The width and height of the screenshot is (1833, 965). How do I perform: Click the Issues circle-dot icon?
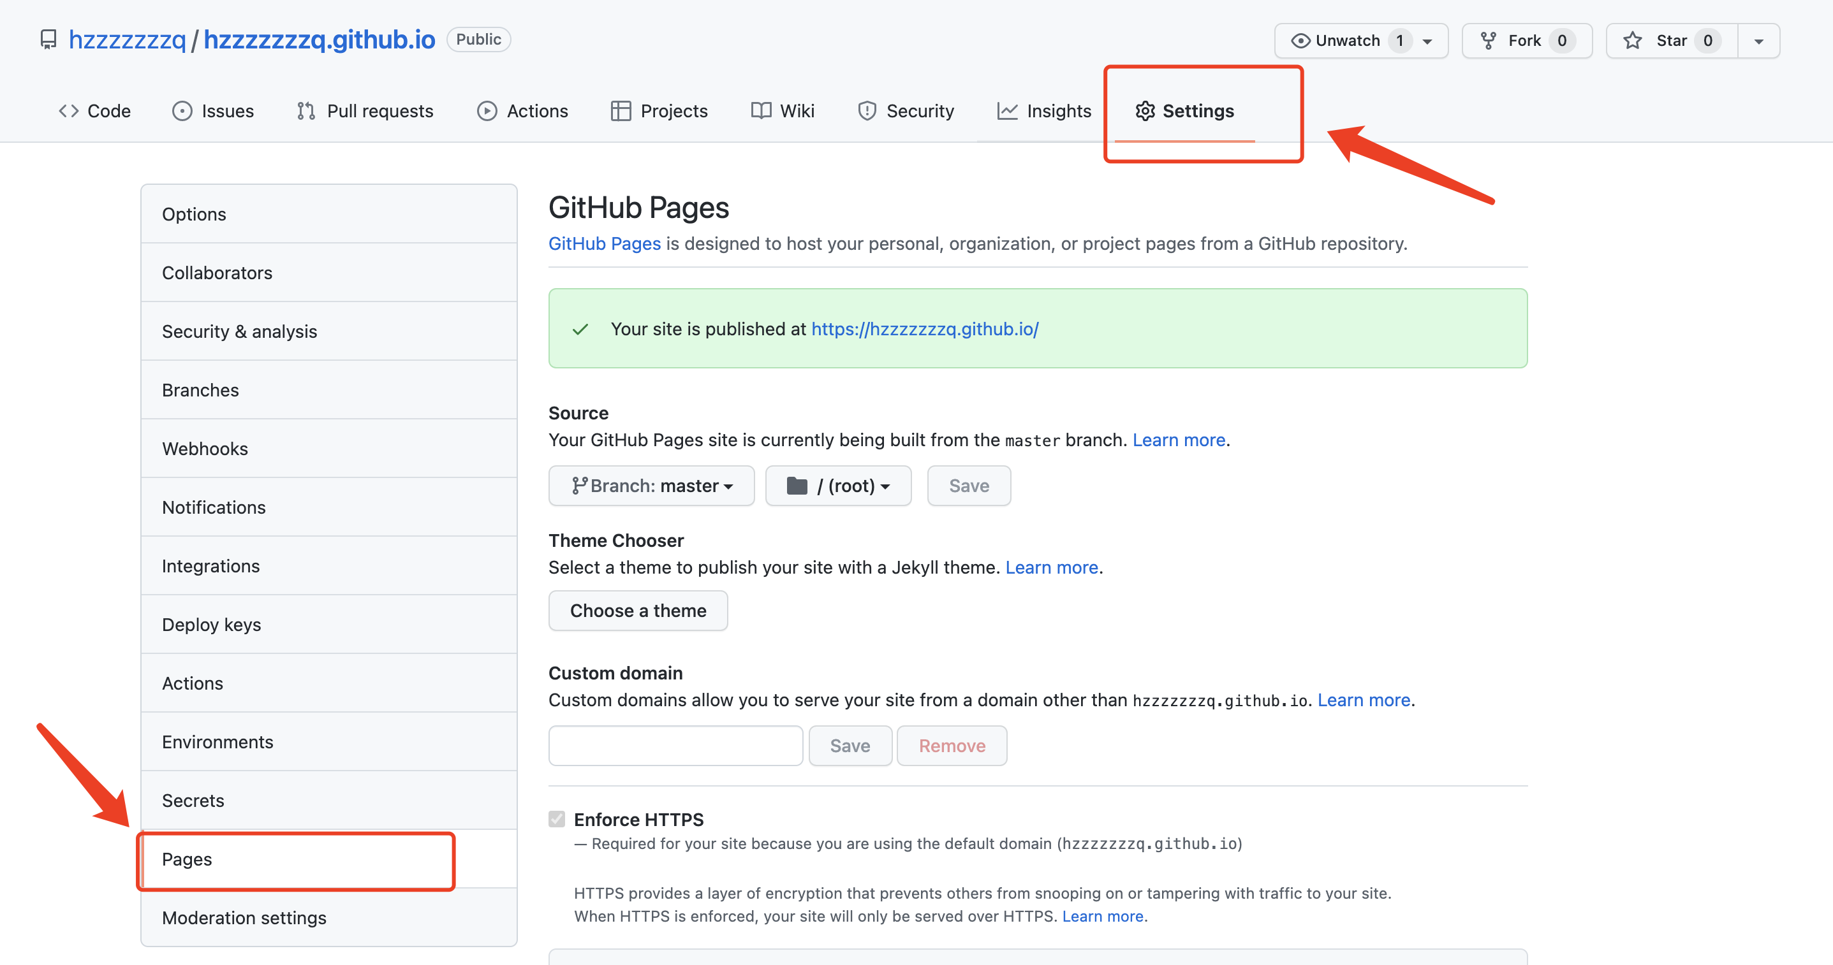pos(182,111)
